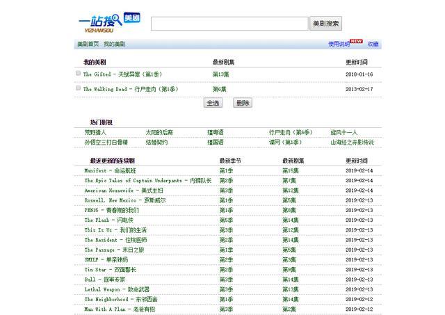Click the 收藏 link

pos(373,44)
